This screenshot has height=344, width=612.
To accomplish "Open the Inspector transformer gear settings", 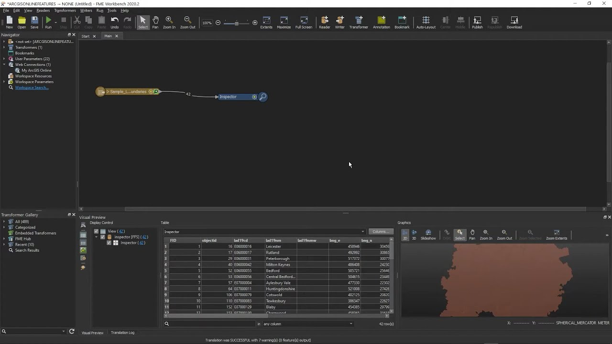I will click(254, 97).
